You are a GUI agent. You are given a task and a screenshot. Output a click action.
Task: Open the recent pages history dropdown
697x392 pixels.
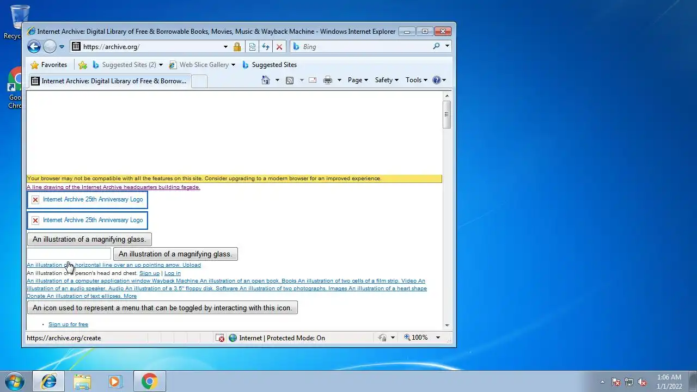point(62,47)
